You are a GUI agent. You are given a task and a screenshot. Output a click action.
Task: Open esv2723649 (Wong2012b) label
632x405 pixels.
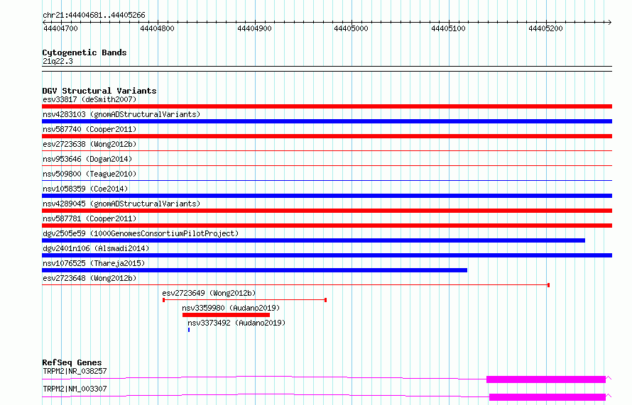209,293
